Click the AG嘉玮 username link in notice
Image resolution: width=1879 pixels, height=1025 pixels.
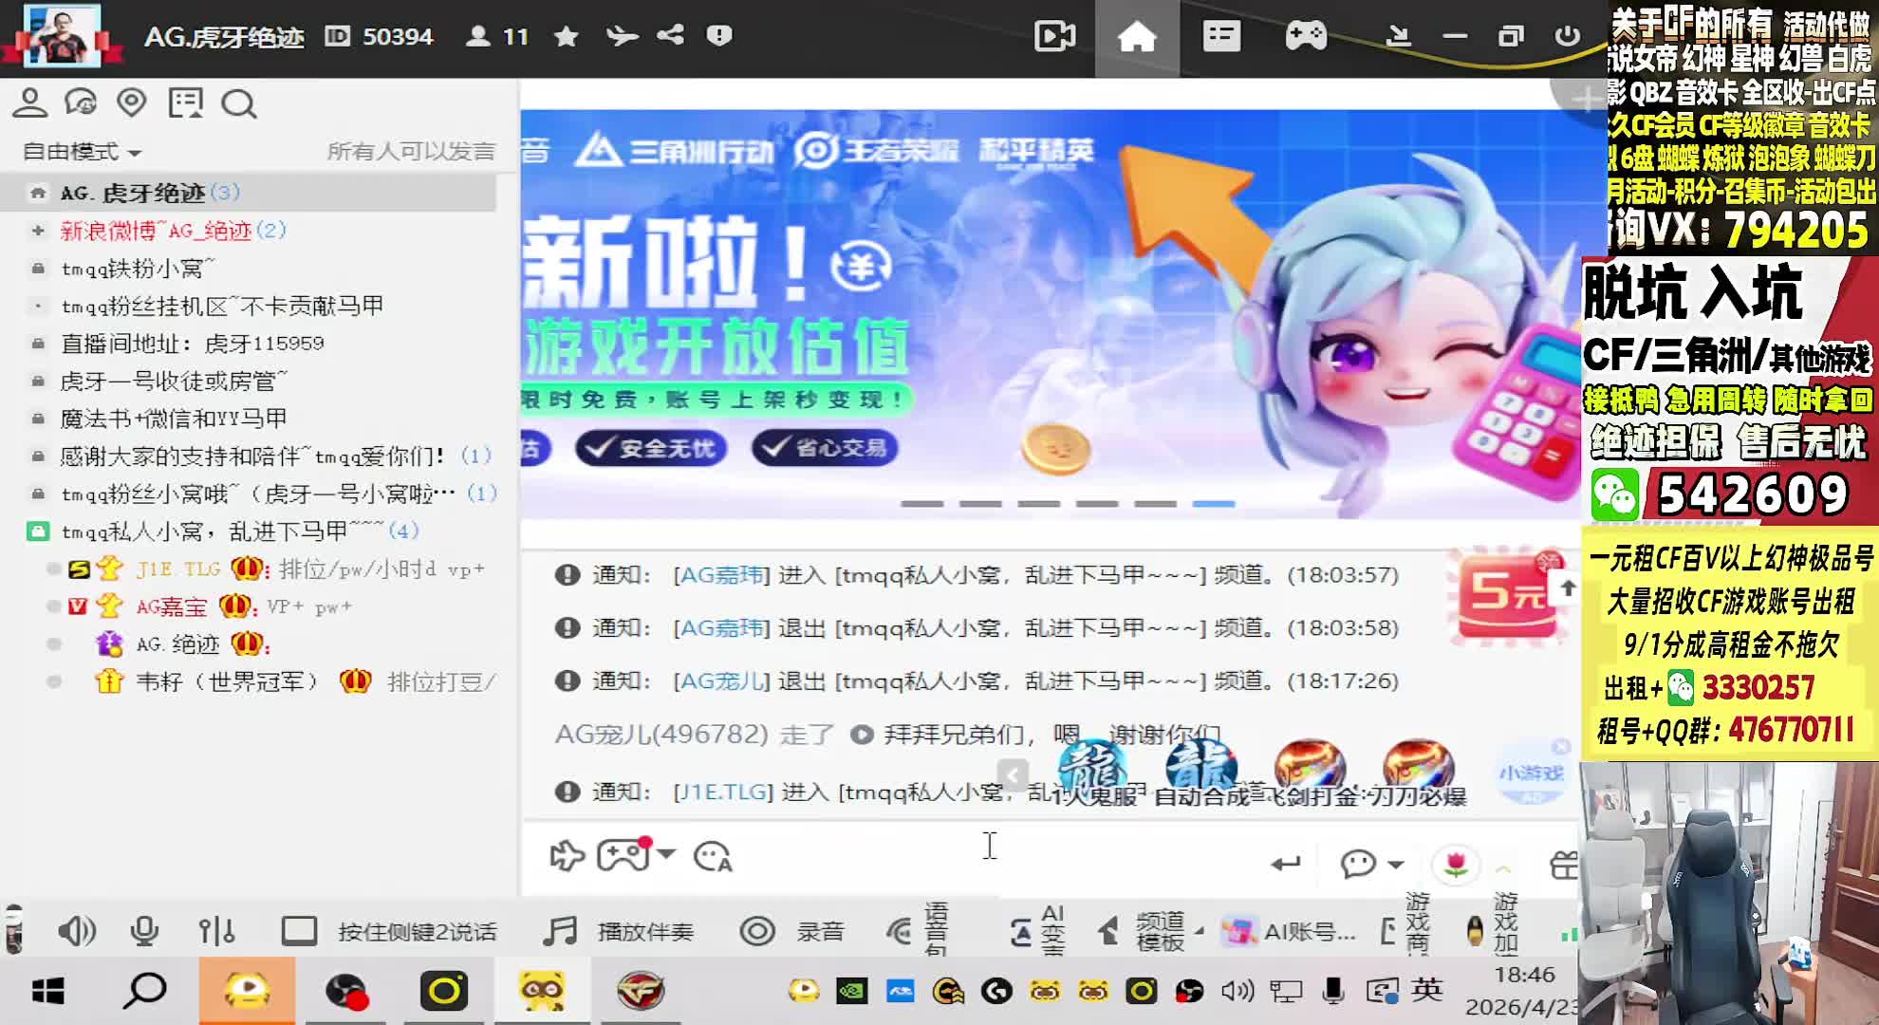pyautogui.click(x=720, y=575)
